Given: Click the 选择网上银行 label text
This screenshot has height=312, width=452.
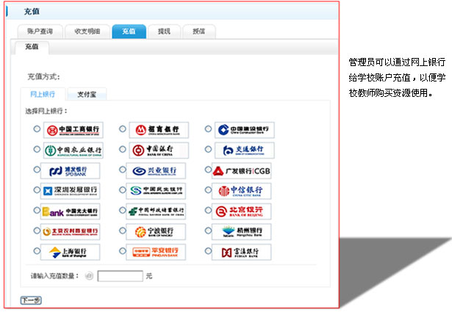Looking at the screenshot, I should [46, 111].
